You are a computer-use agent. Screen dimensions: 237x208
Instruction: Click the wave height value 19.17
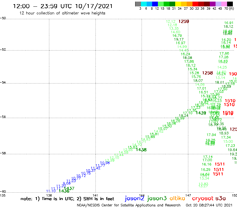[179, 39]
